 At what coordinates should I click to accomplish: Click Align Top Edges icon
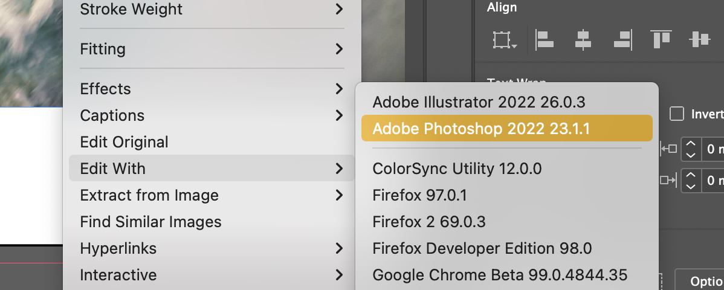[661, 39]
